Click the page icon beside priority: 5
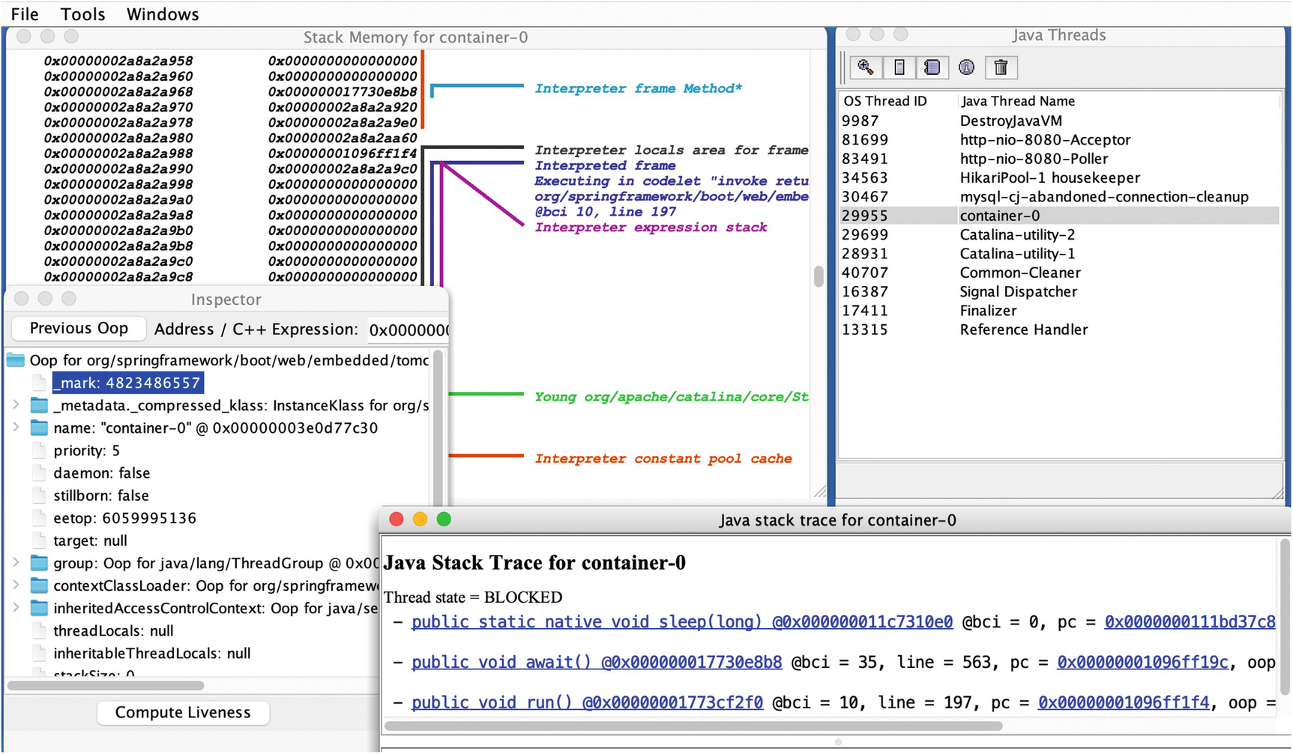1293x754 pixels. pyautogui.click(x=39, y=451)
